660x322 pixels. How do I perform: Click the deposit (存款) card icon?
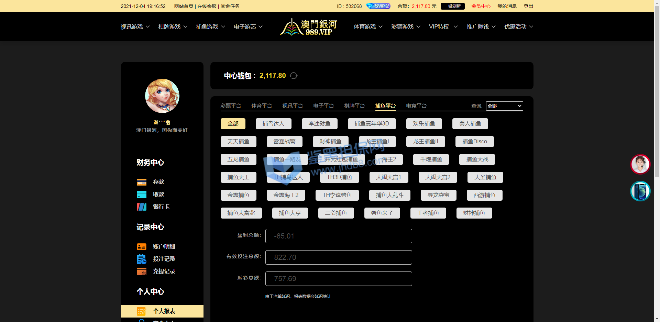click(141, 182)
